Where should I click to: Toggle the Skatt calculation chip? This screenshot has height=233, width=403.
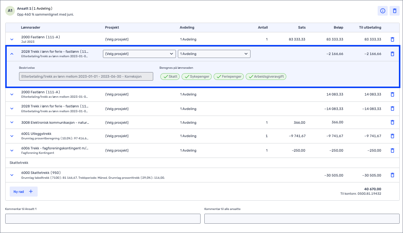[170, 77]
